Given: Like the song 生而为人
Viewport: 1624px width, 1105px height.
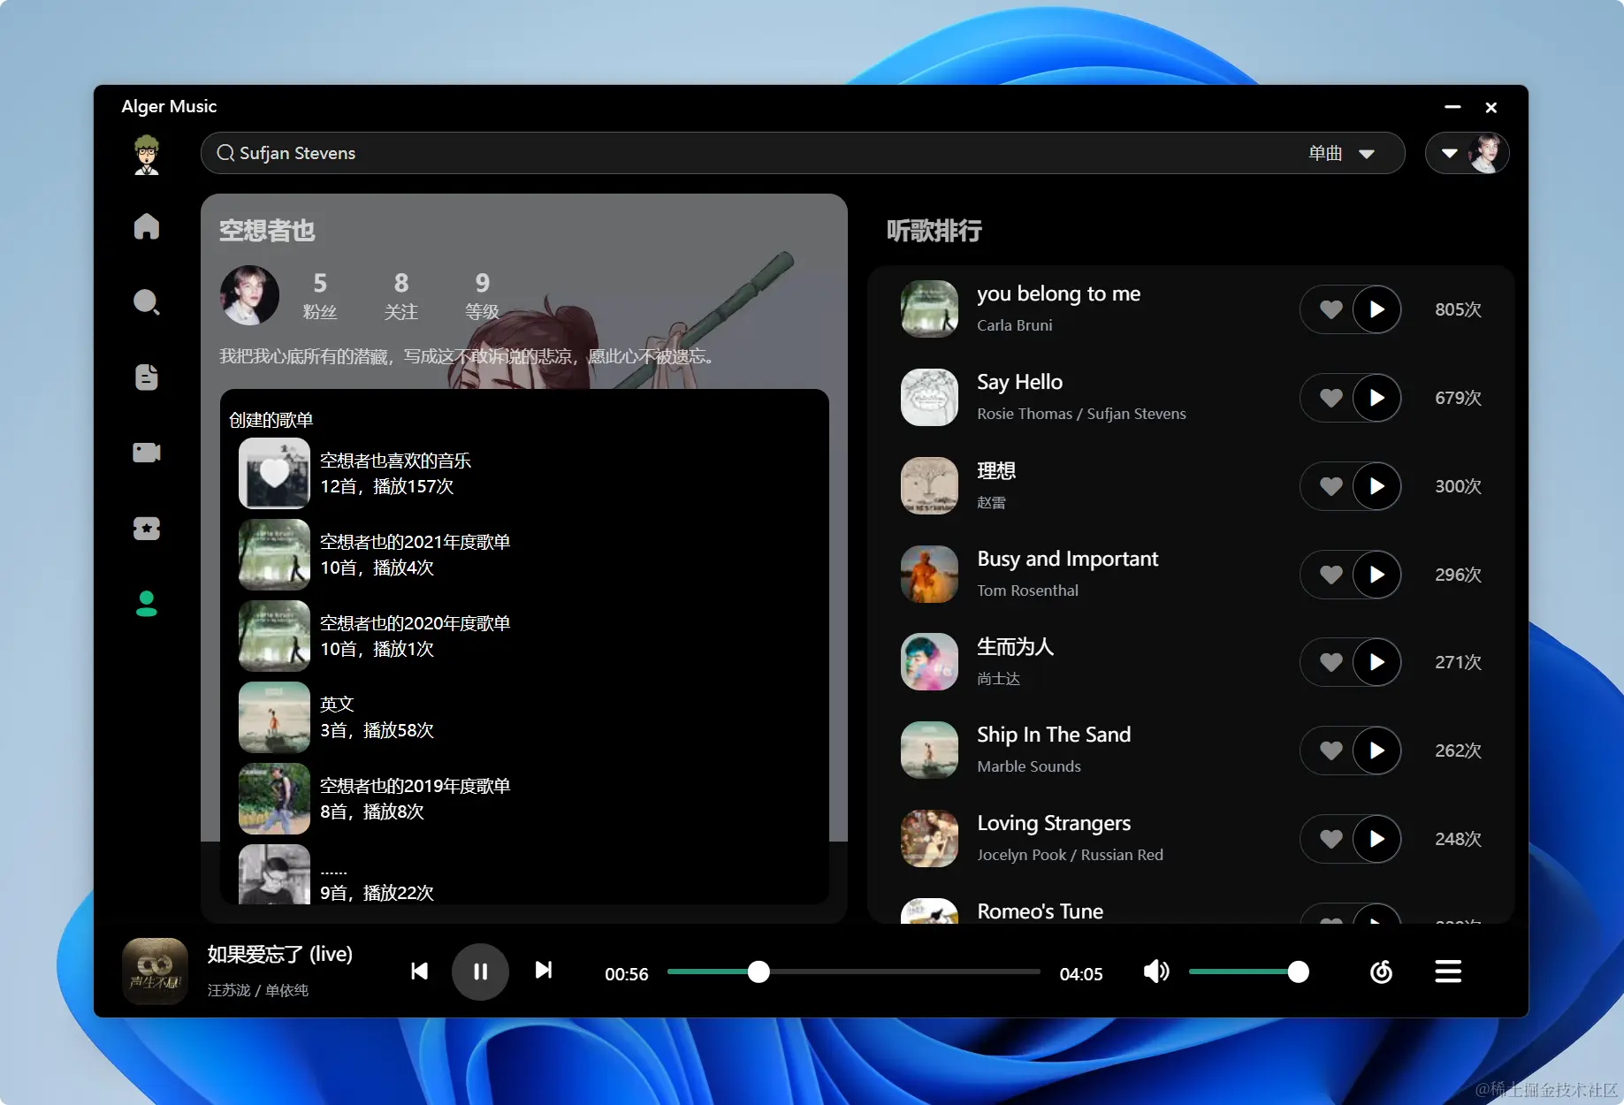Looking at the screenshot, I should (x=1330, y=662).
